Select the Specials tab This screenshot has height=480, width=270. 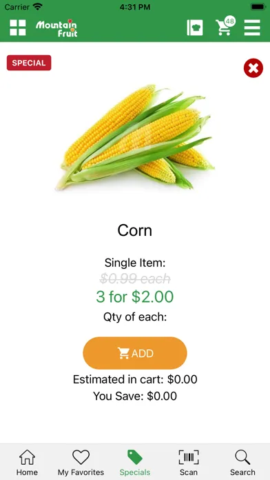[135, 463]
